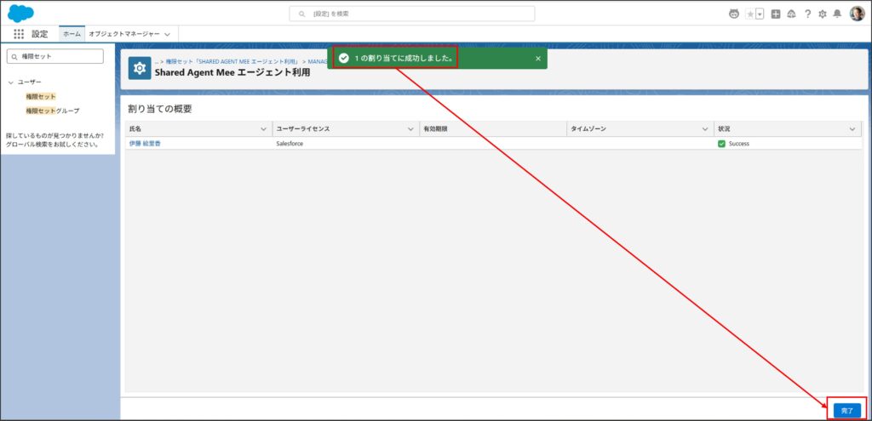Collapse the ユーザー tree section

coord(10,82)
